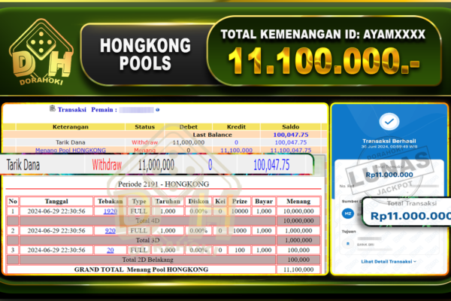Screen dimensions: 451x301
Task: Click the Saldo column header
Action: point(290,126)
